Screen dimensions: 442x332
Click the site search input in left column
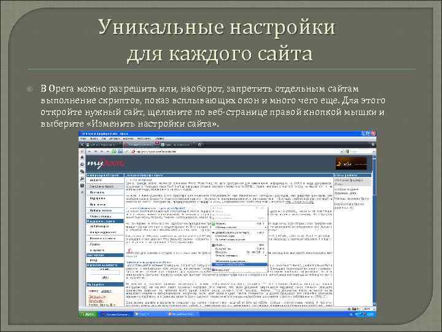(x=105, y=272)
